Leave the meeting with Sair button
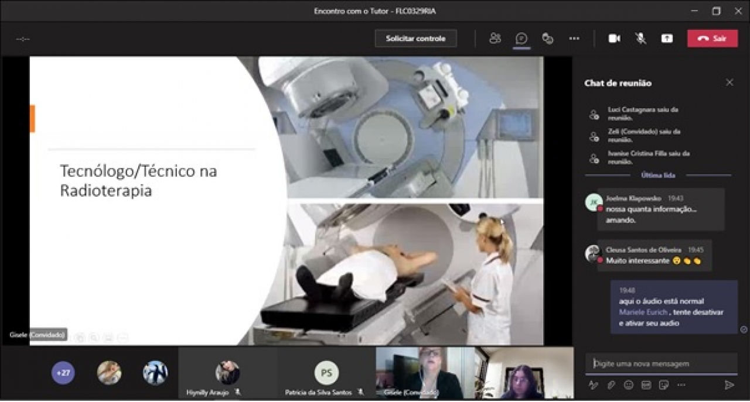750x402 pixels. pos(712,39)
